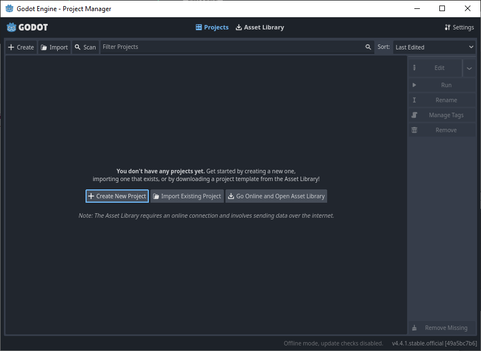
Task: Click the Godot logo in the header
Action: [27, 27]
